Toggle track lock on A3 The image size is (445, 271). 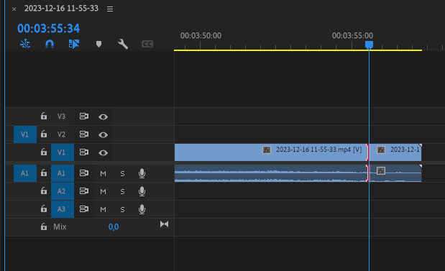coord(44,208)
